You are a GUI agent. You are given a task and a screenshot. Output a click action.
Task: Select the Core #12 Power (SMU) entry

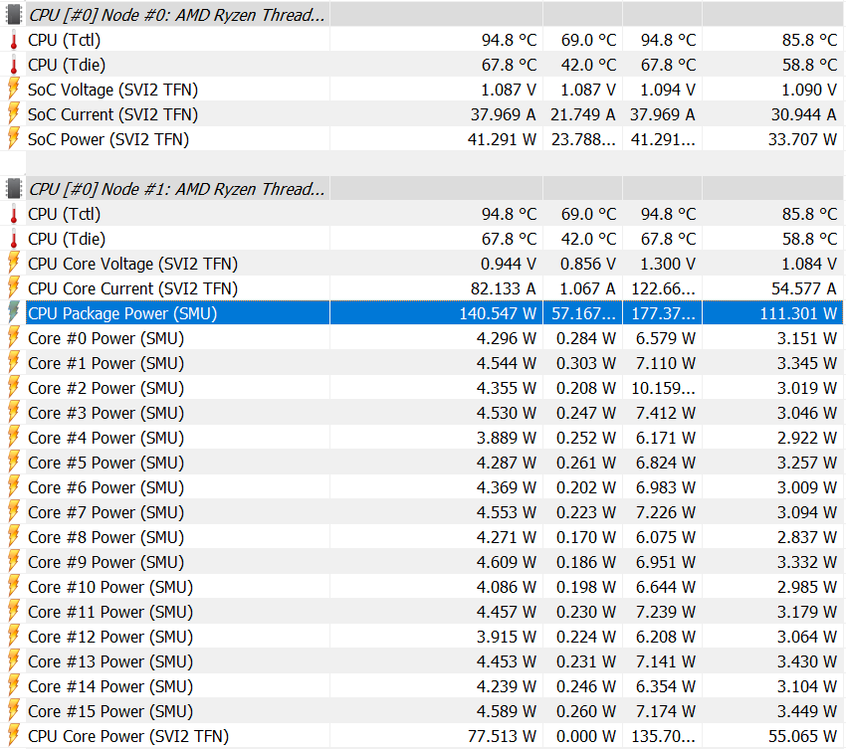(x=109, y=637)
